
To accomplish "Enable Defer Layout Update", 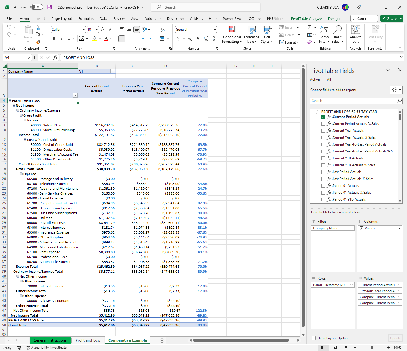I will pos(314,338).
